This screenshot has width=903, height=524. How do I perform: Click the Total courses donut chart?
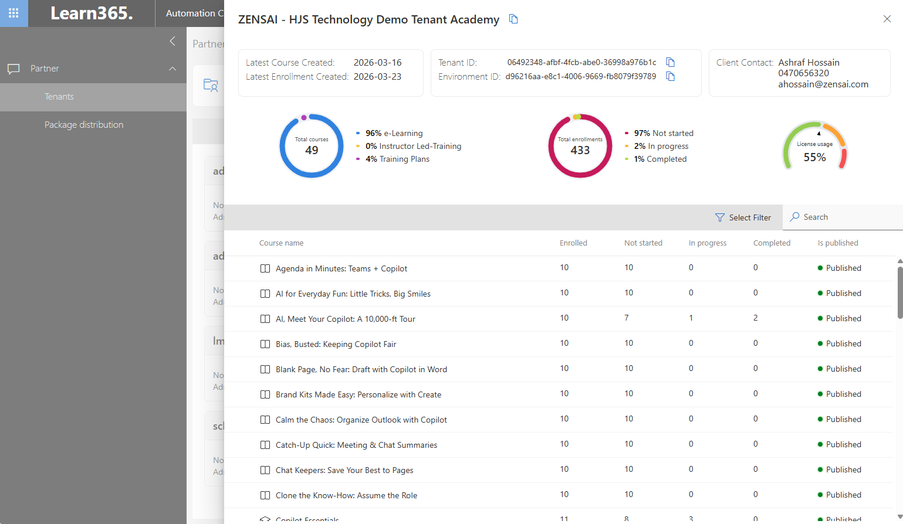(x=312, y=146)
